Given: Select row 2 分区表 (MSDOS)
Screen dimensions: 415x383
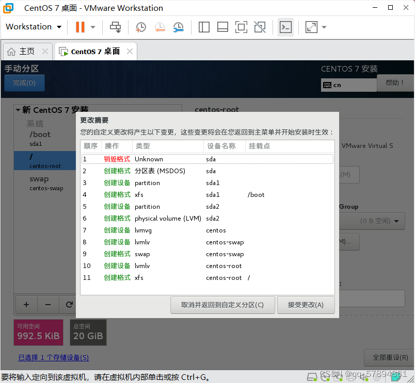Looking at the screenshot, I should [x=207, y=171].
